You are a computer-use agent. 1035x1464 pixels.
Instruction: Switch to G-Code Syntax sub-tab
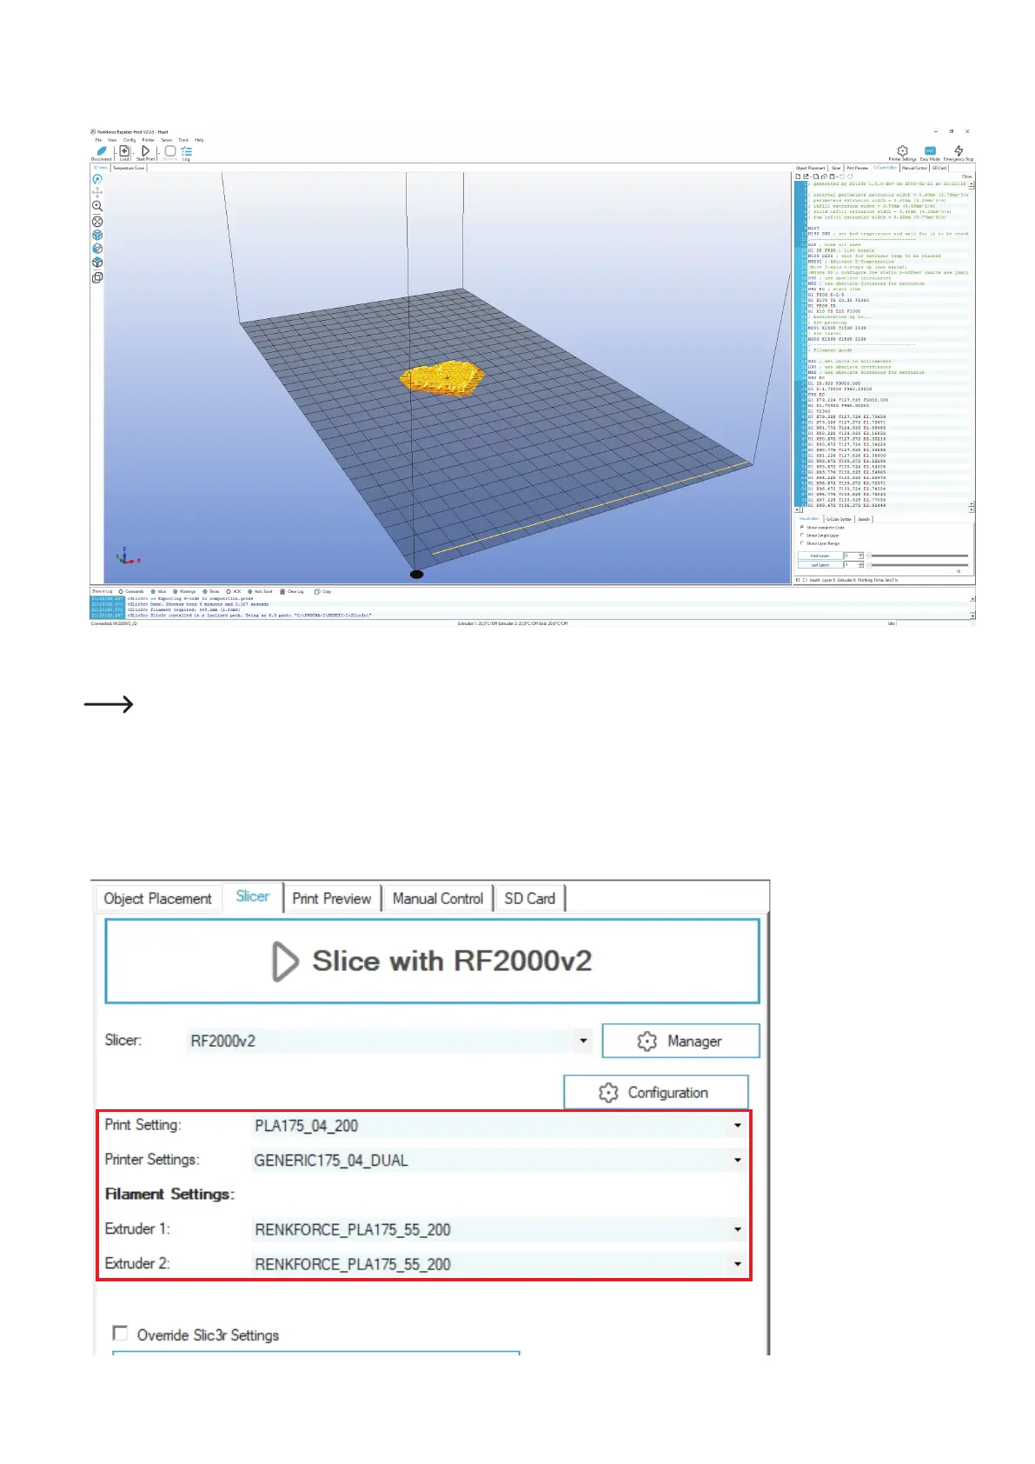[839, 519]
